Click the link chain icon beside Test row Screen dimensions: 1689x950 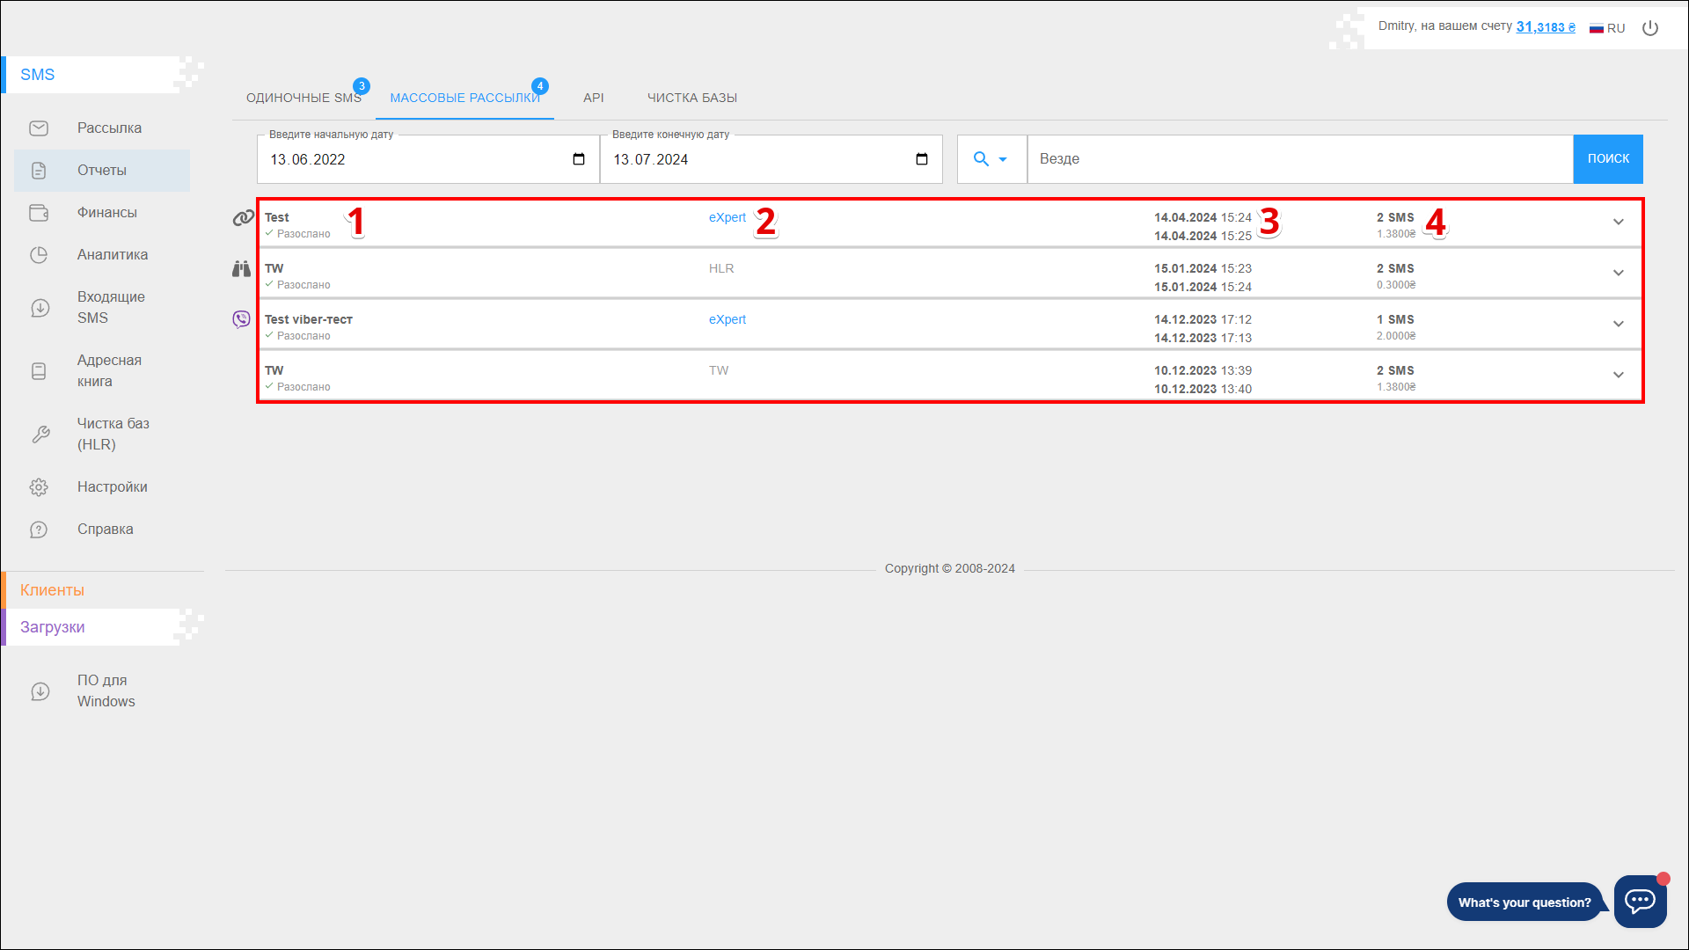point(243,218)
